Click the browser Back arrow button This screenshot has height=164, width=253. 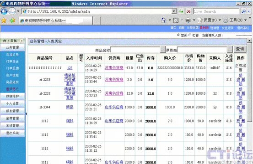click(4, 11)
